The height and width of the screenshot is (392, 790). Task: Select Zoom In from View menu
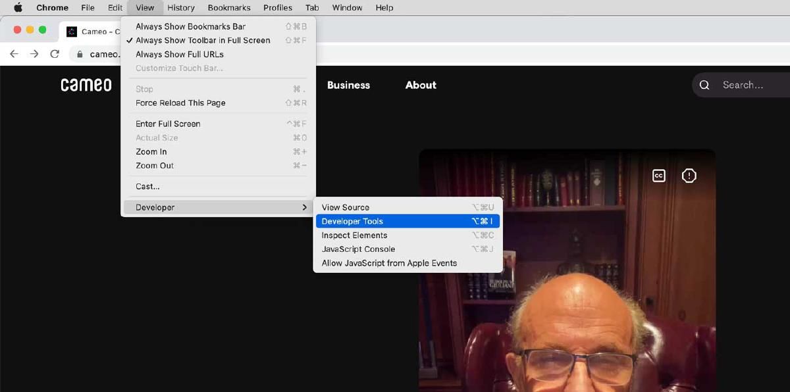pyautogui.click(x=218, y=152)
